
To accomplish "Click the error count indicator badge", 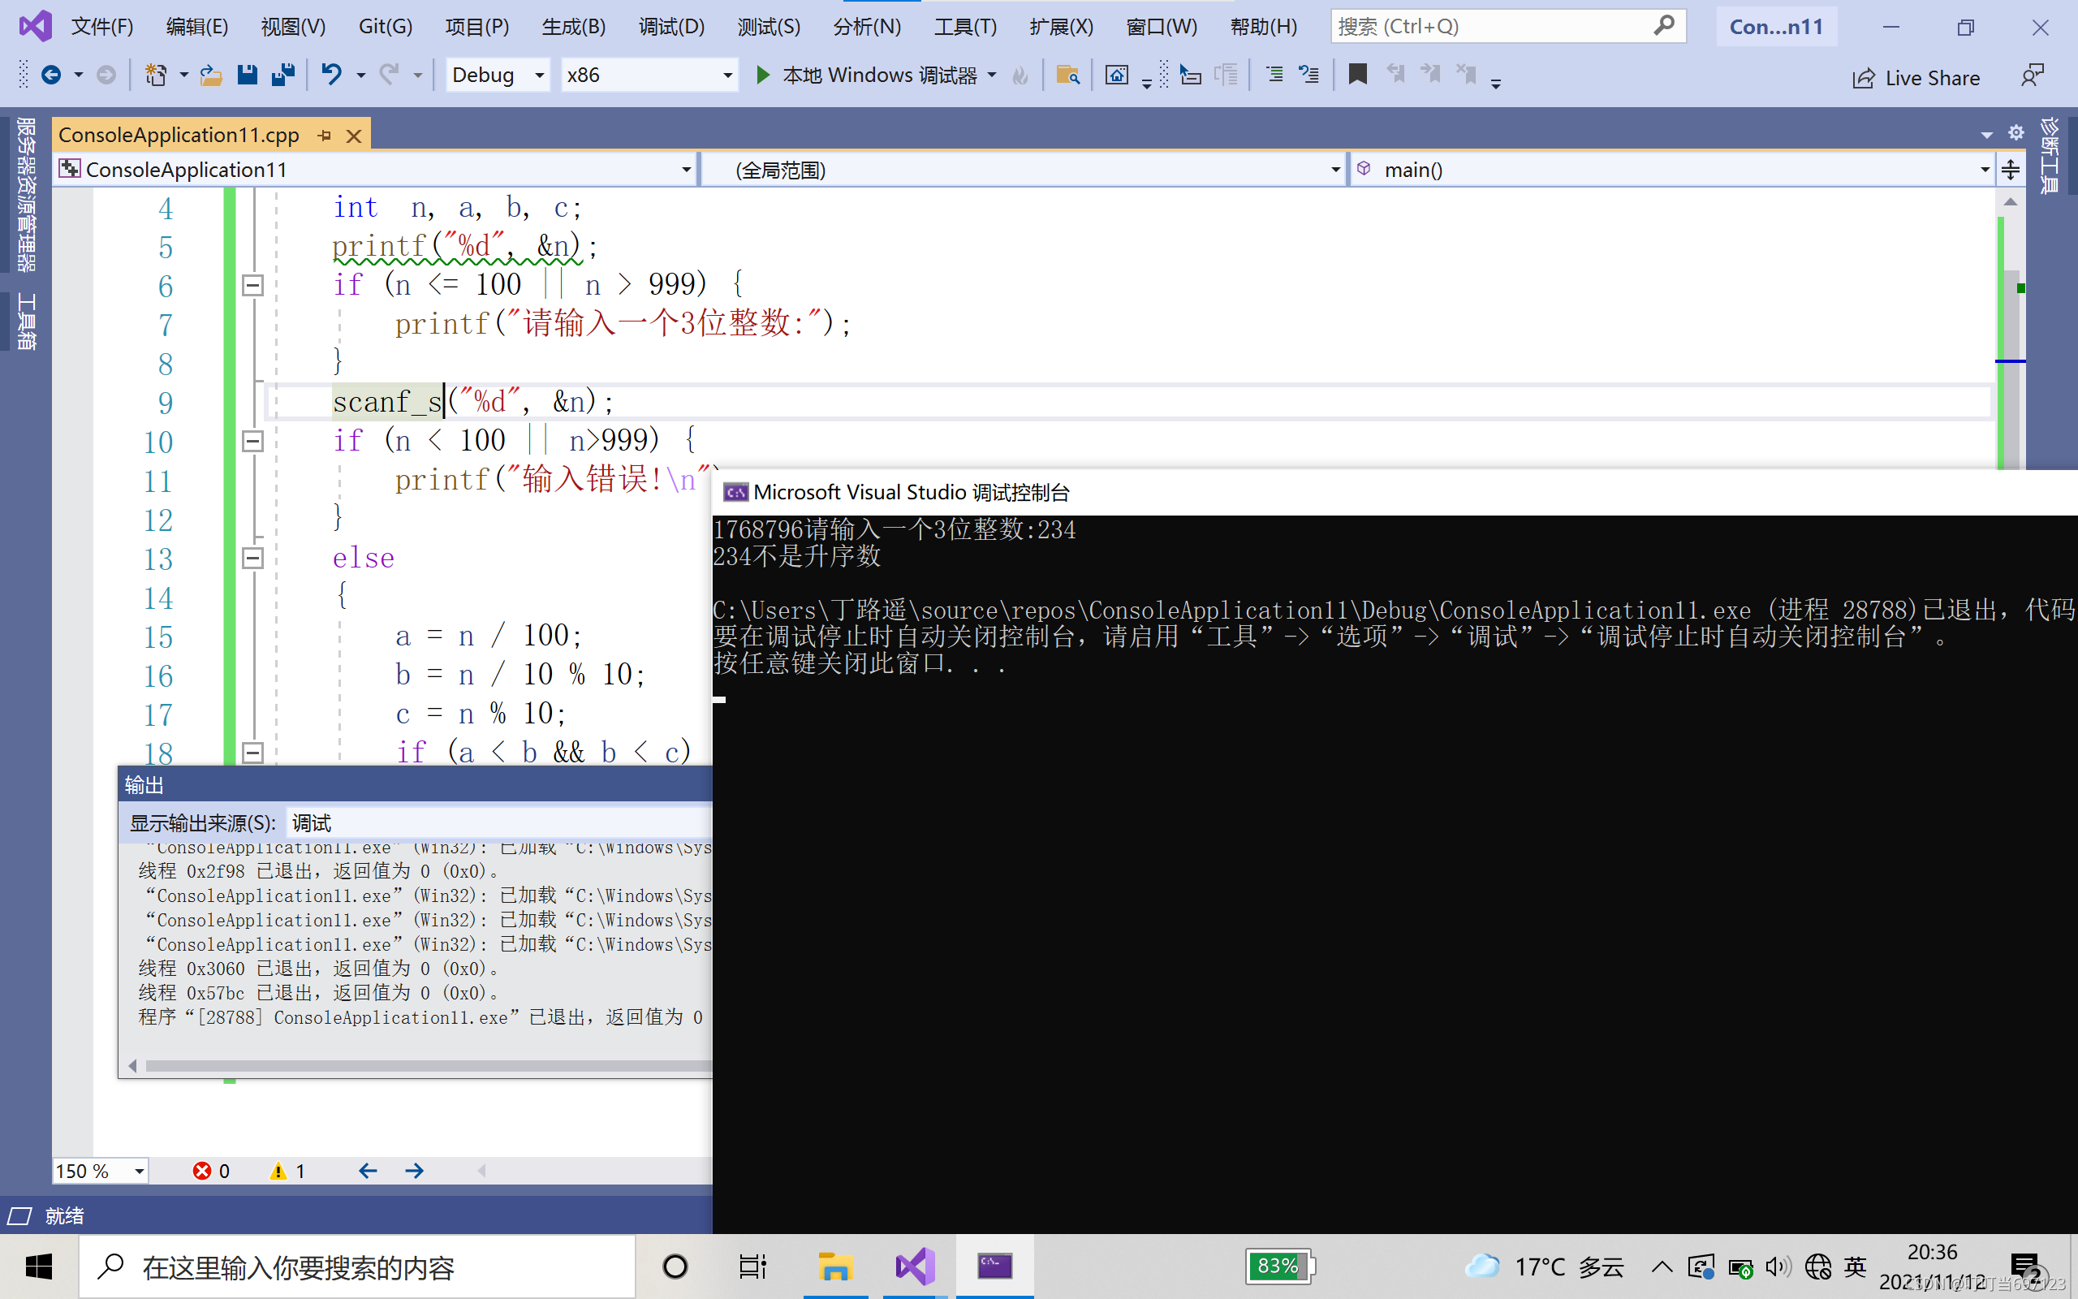I will point(211,1170).
